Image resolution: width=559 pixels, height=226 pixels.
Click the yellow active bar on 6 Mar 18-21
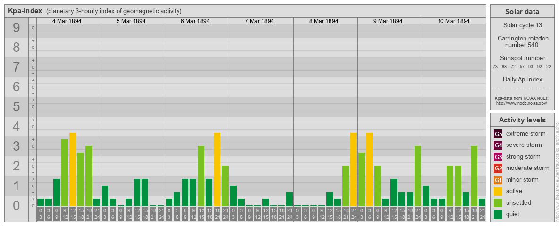coord(217,169)
